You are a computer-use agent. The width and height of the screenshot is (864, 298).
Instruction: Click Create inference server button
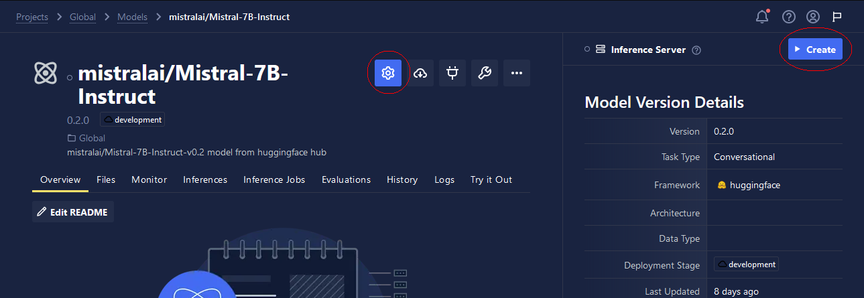(x=815, y=49)
